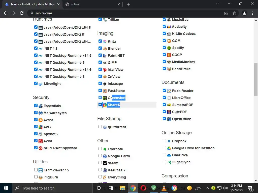Open the tab search dropdown arrow
Viewport: 258px width, 193px height.
[x=217, y=4]
